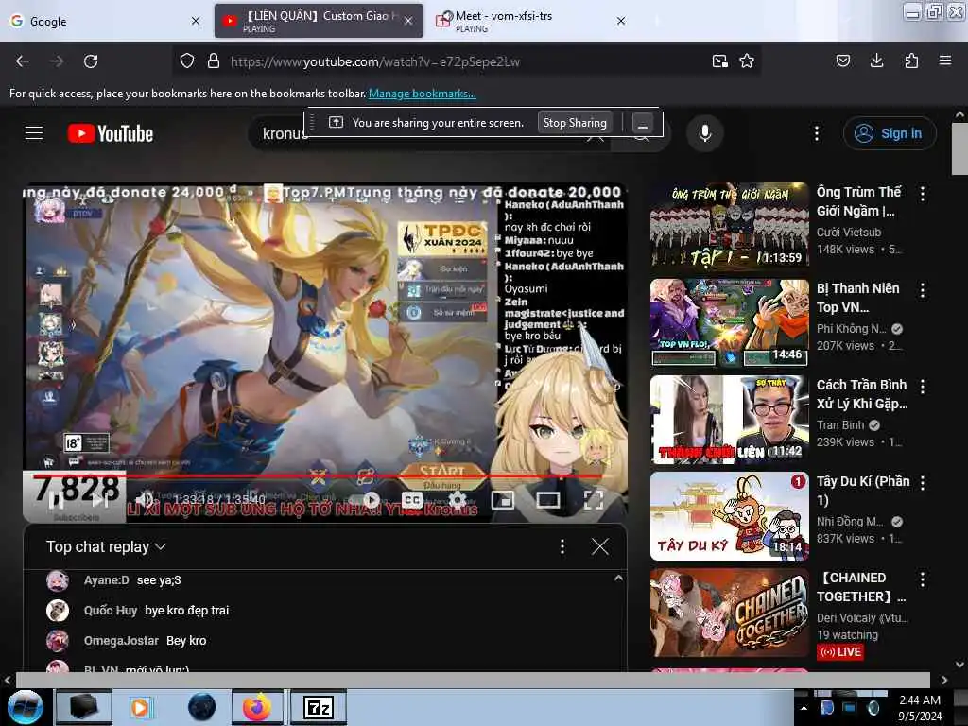Open Firefox from the taskbar
This screenshot has width=968, height=726.
click(257, 707)
